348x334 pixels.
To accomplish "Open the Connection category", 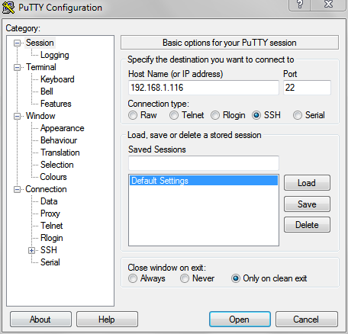I will pyautogui.click(x=46, y=189).
